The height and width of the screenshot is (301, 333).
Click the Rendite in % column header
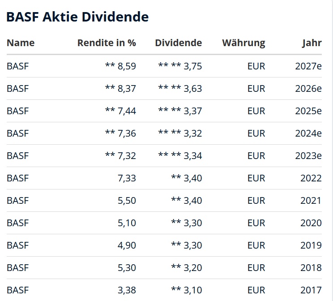coord(107,43)
